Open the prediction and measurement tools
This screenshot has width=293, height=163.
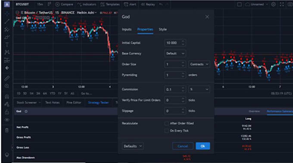point(7,60)
